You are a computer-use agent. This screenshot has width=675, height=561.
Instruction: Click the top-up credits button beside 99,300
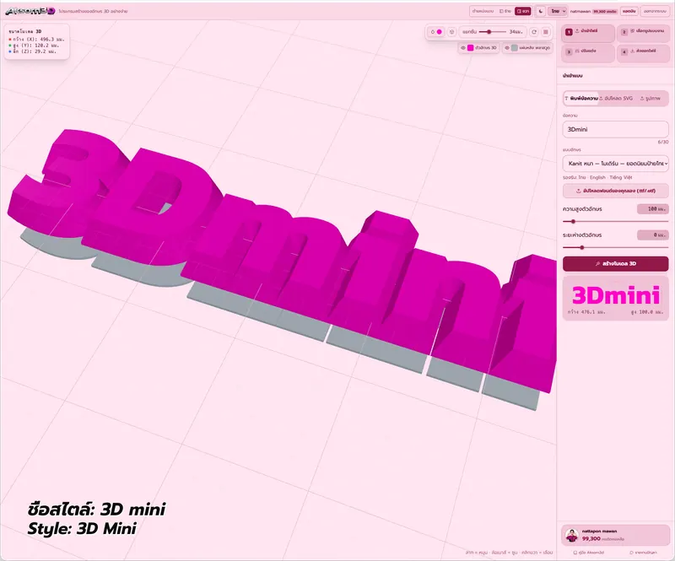629,11
